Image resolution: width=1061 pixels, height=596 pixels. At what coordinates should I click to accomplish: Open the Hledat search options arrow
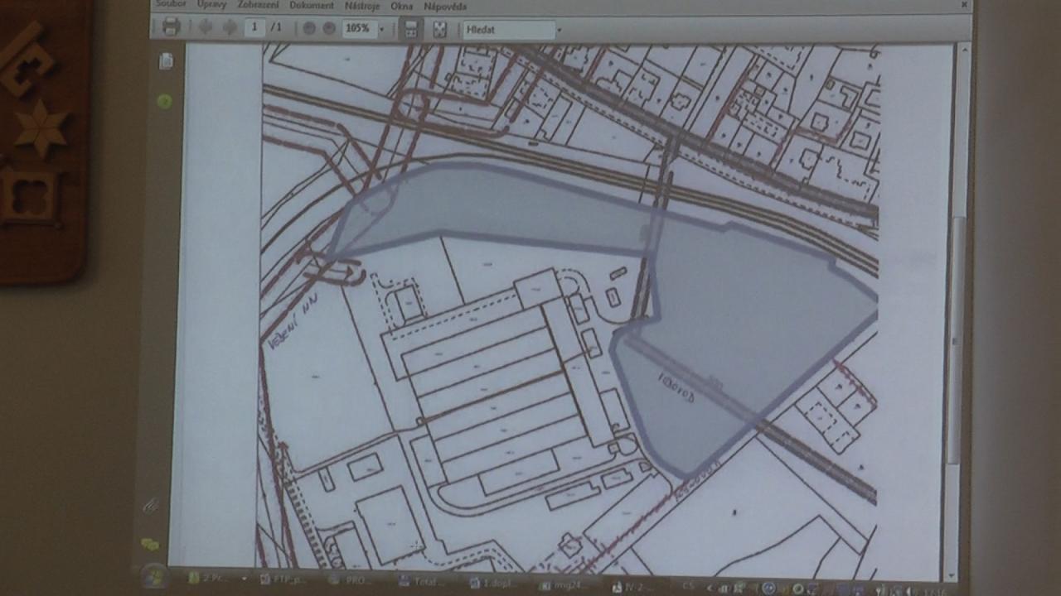pos(560,30)
